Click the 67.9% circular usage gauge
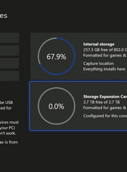The height and width of the screenshot is (172, 127). [x=56, y=56]
